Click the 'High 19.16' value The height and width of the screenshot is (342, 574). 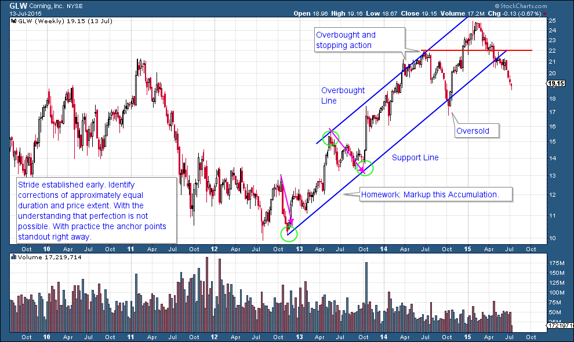pyautogui.click(x=347, y=13)
